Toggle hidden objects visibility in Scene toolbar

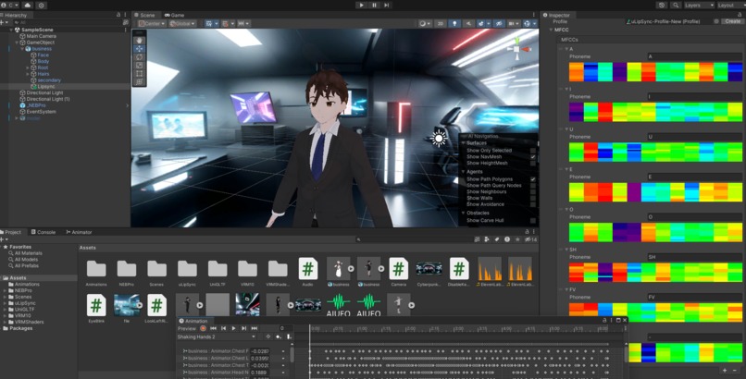tap(499, 23)
